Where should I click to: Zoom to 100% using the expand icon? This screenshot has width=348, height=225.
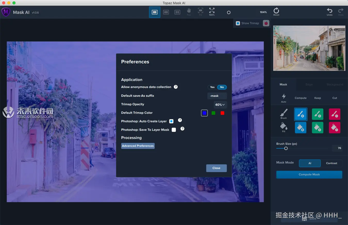[x=212, y=12]
